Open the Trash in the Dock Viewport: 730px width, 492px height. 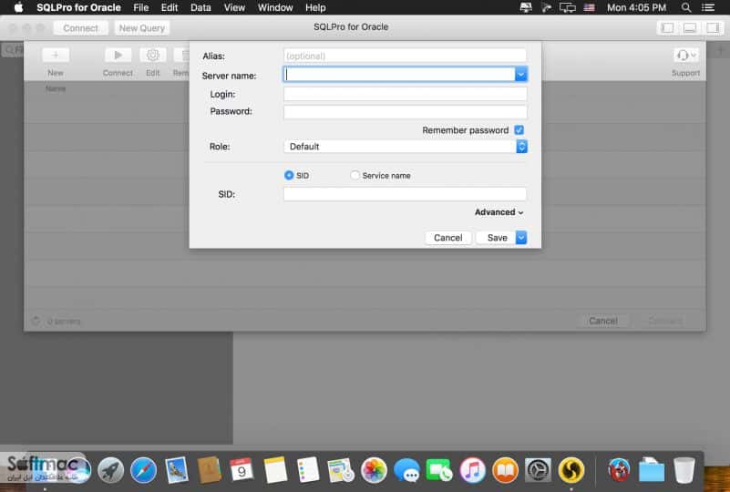(684, 470)
